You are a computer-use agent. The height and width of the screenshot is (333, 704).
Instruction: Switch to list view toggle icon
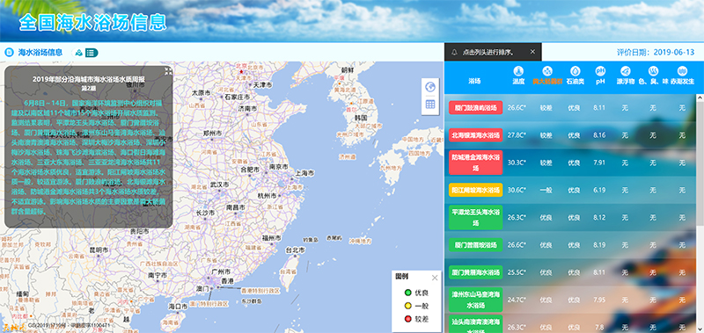[92, 53]
